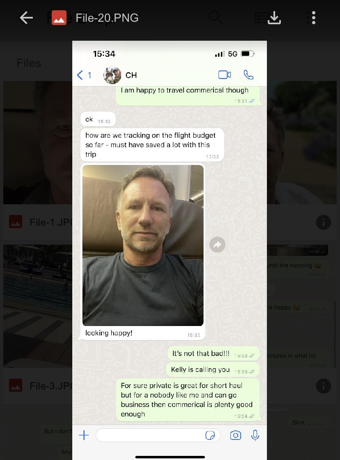Tap the forward arrow beside the photo

[217, 244]
